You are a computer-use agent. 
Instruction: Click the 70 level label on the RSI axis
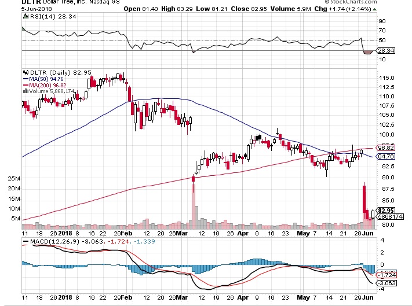coord(382,31)
